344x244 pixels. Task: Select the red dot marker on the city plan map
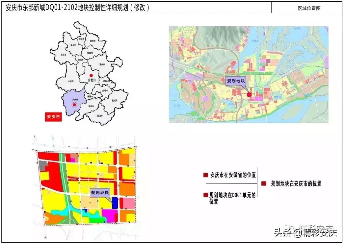tap(249, 94)
